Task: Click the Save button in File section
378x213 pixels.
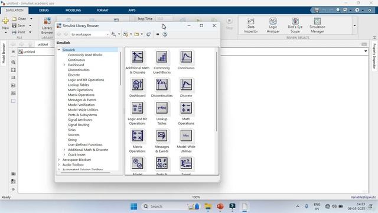Action: pos(19,25)
